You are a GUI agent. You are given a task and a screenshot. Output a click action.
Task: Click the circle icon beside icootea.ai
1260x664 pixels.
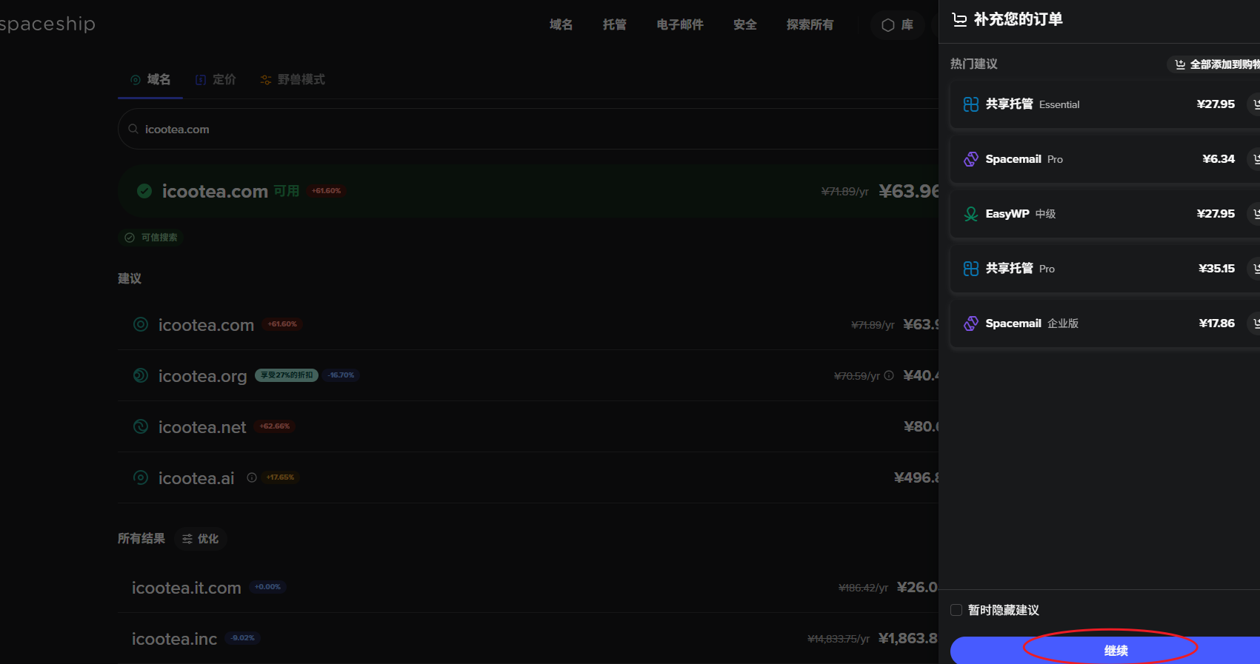coord(141,477)
